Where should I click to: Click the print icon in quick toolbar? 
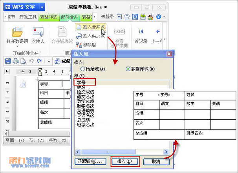[15, 61]
